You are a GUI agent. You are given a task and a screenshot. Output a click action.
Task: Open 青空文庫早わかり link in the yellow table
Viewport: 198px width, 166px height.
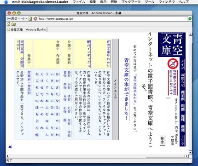click(x=109, y=54)
